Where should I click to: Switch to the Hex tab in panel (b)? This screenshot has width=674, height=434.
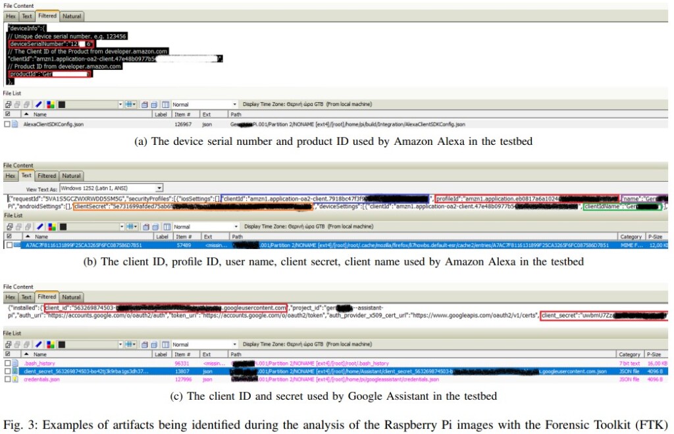(x=11, y=176)
